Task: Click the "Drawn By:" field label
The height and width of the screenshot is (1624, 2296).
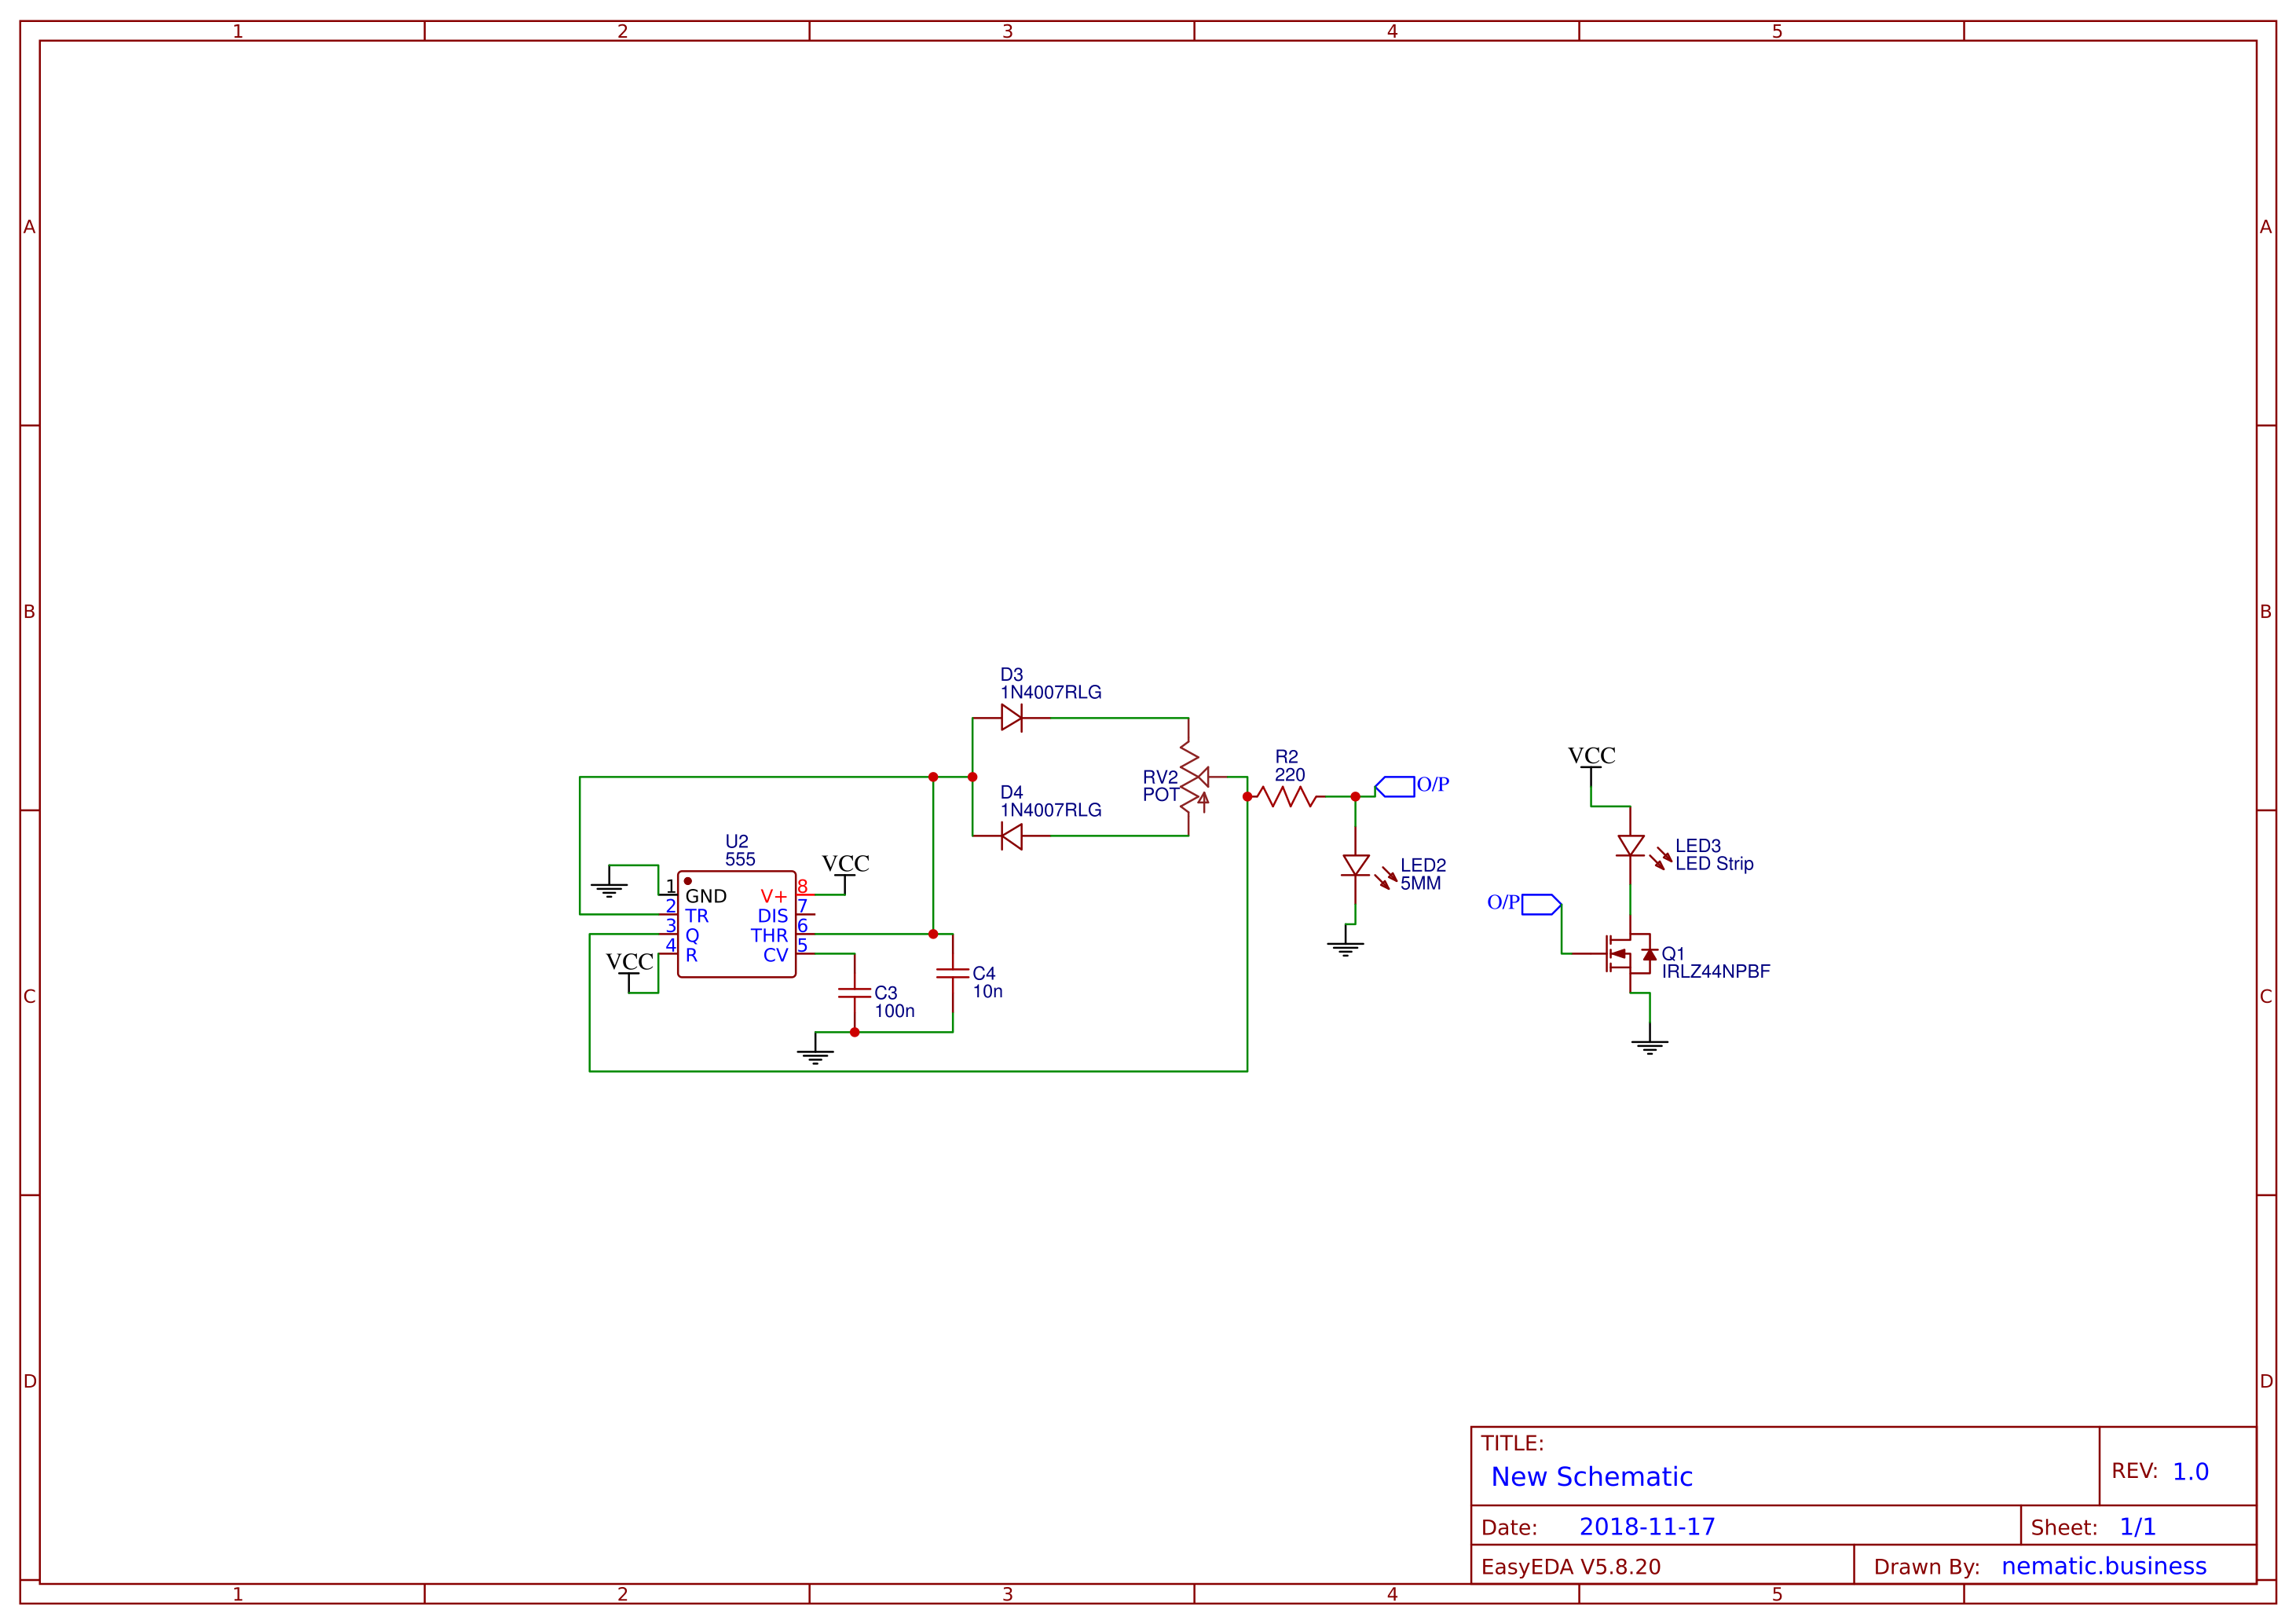Action: tap(1927, 1567)
